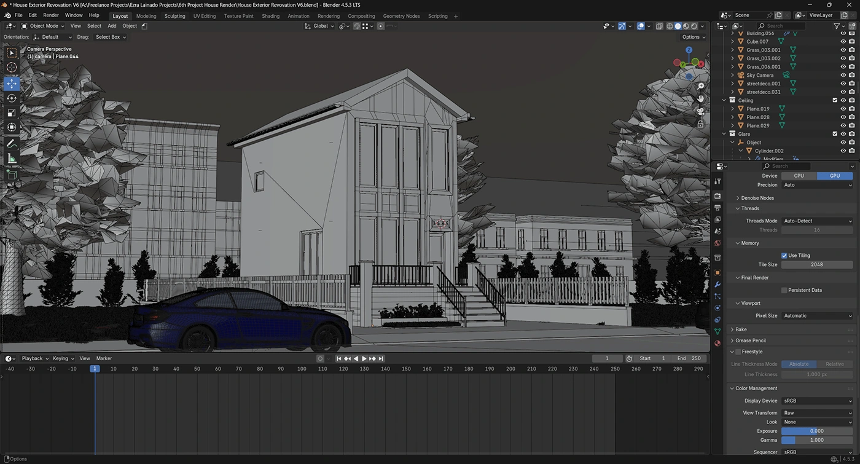Click frame 100 on the timeline ruler
This screenshot has height=464, width=860.
[302, 369]
